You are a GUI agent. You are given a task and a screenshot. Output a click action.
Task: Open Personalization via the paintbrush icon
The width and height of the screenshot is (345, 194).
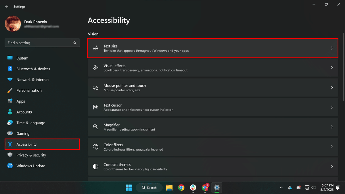10,91
